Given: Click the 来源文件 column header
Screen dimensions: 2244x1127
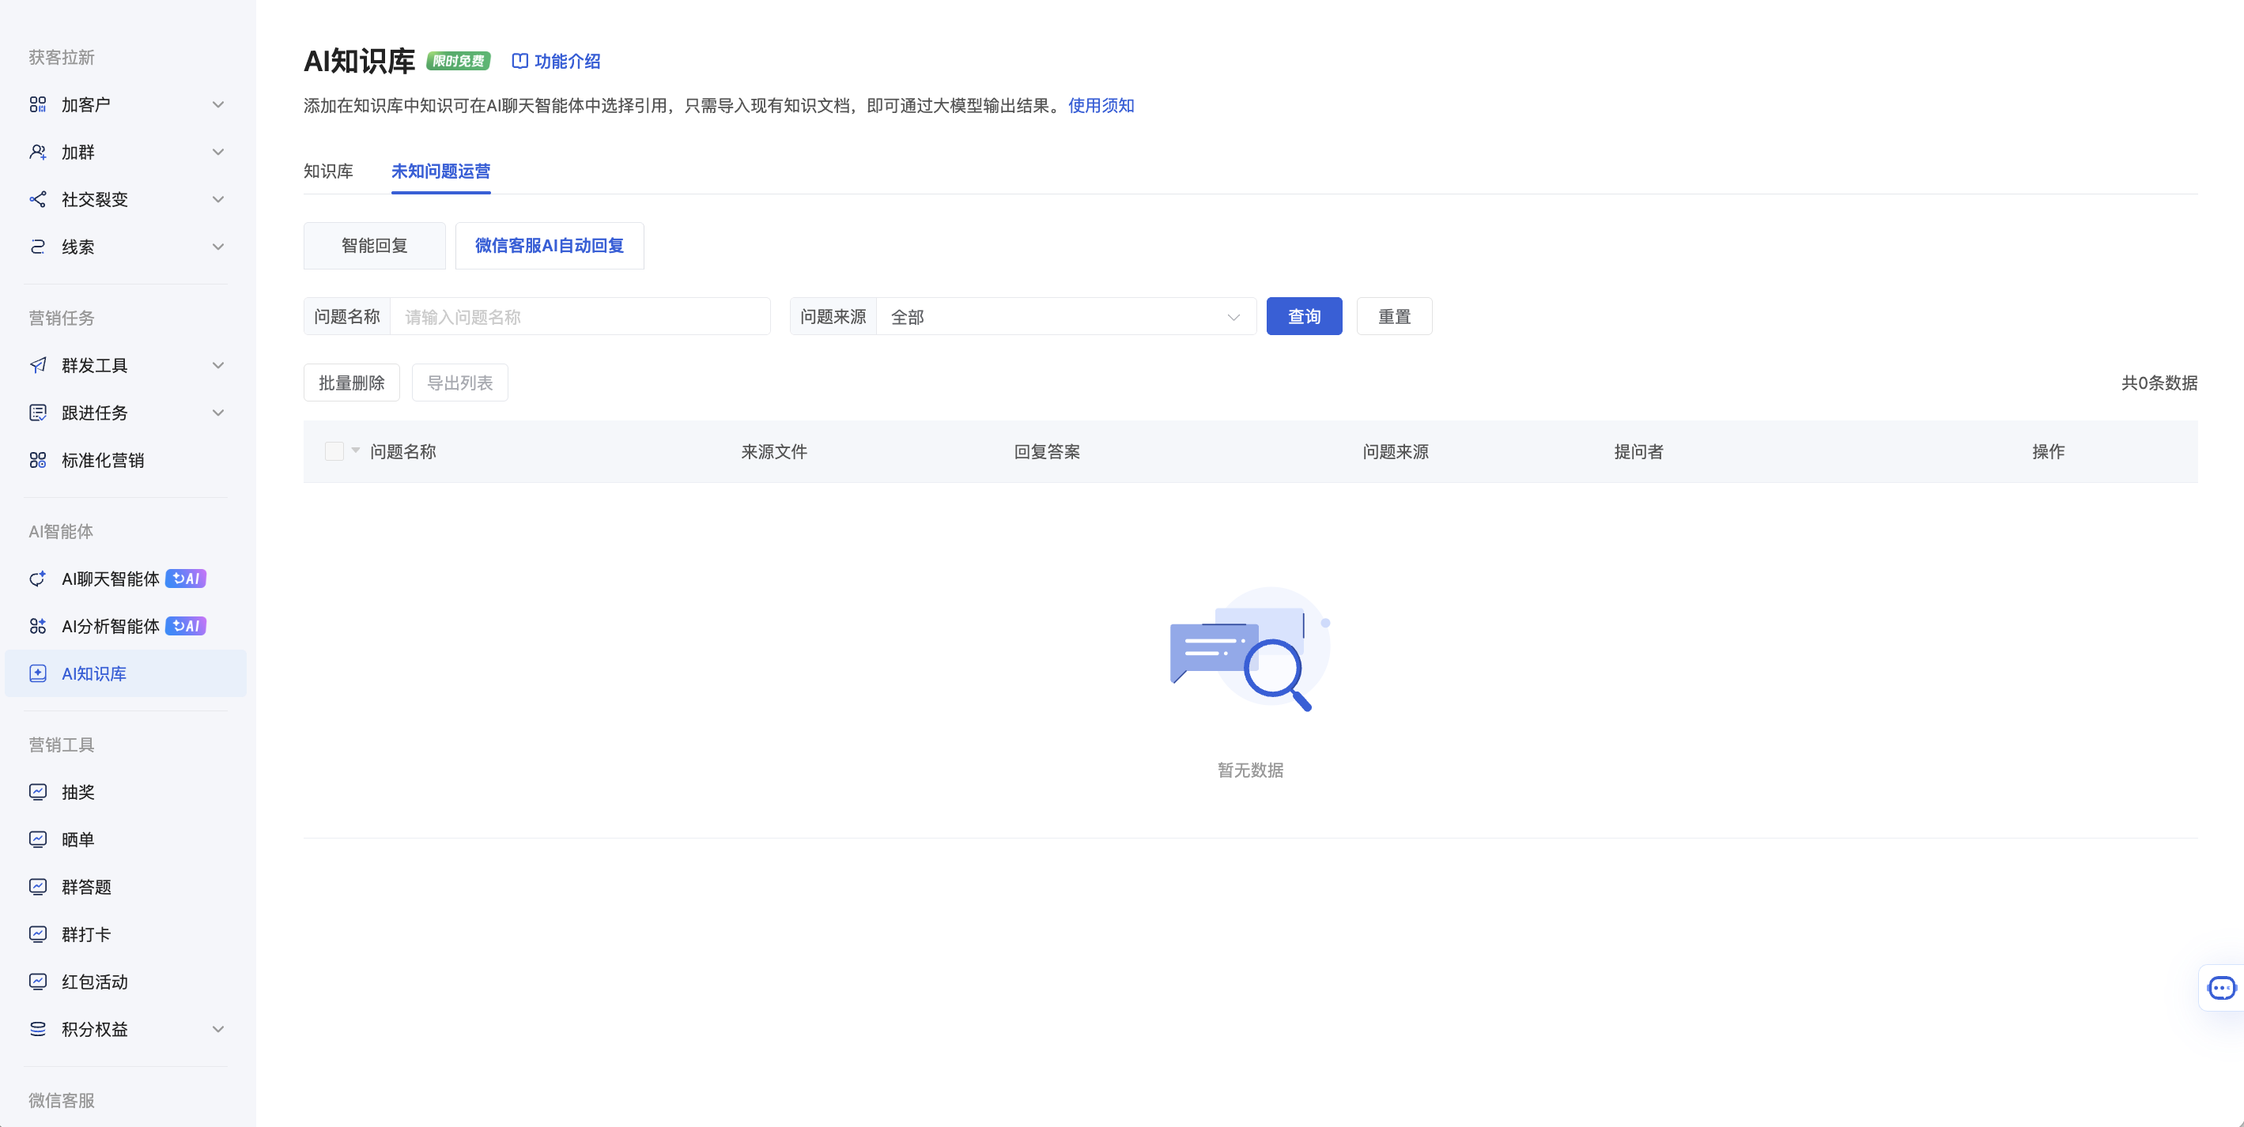Looking at the screenshot, I should [x=774, y=451].
